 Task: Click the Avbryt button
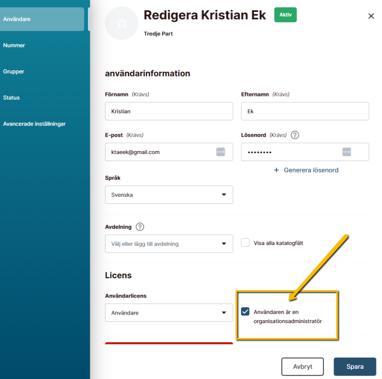click(303, 367)
